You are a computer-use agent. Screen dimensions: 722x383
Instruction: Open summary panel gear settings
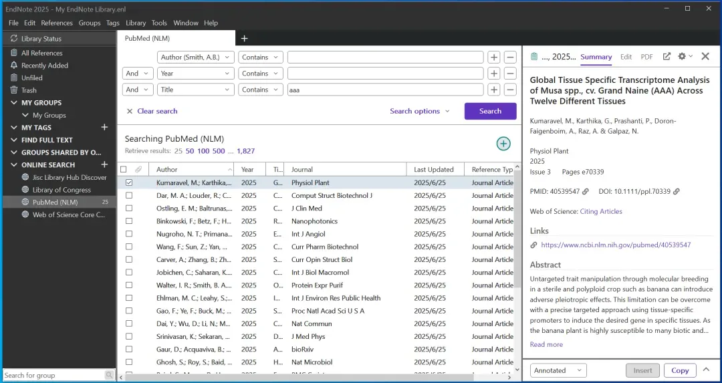685,56
